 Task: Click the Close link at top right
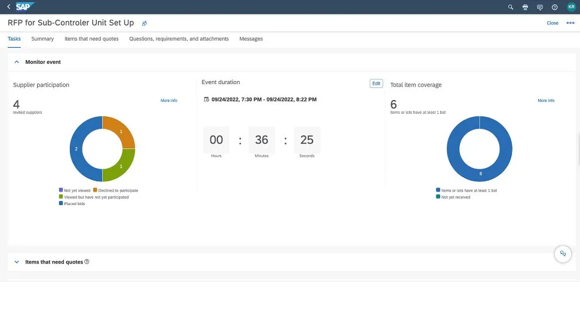point(553,23)
